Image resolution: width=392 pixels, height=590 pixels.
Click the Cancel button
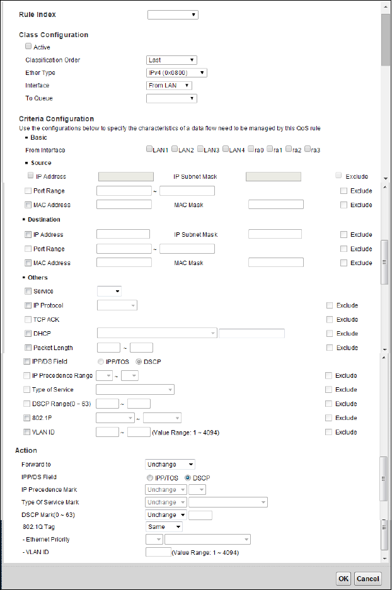click(x=368, y=579)
